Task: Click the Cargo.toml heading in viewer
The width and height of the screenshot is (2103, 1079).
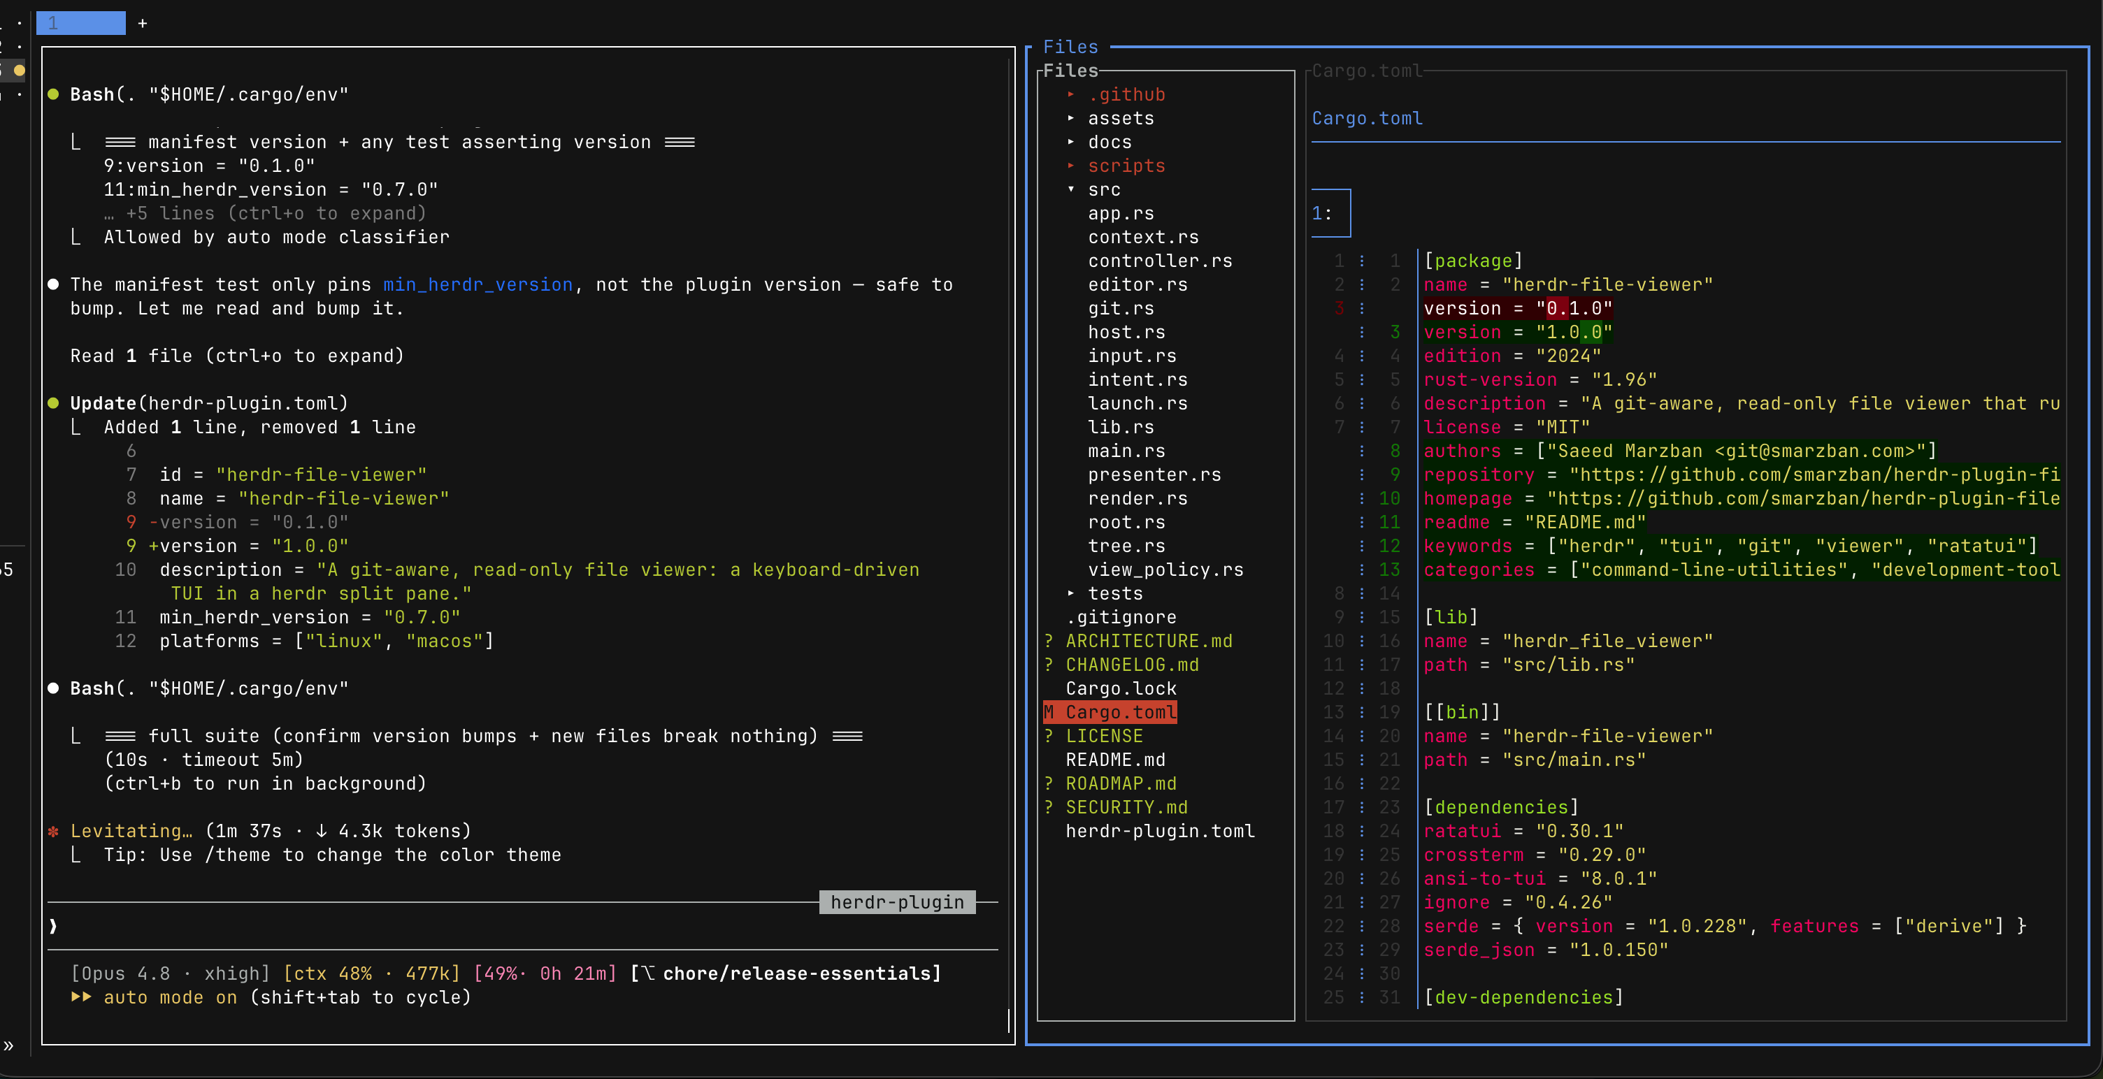Action: pyautogui.click(x=1368, y=118)
